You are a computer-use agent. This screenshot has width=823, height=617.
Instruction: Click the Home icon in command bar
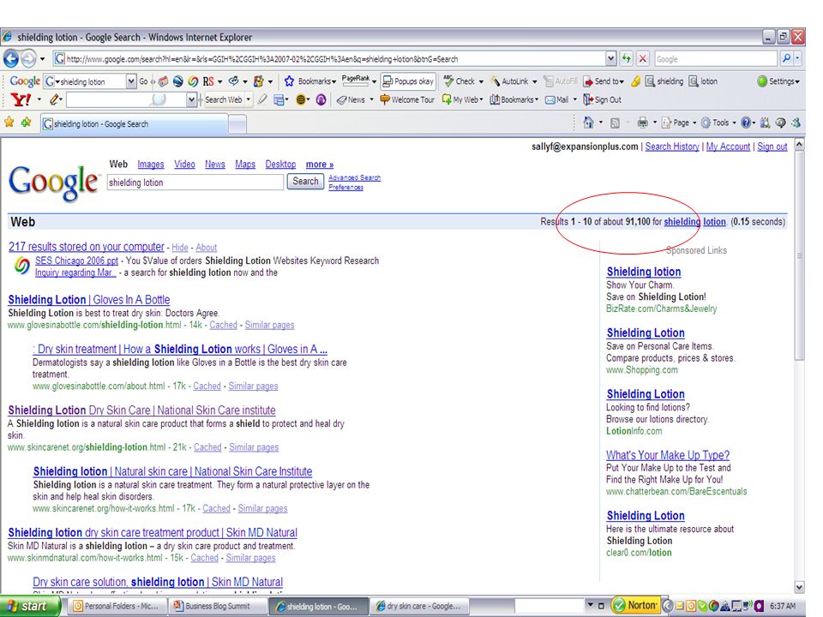(x=588, y=123)
